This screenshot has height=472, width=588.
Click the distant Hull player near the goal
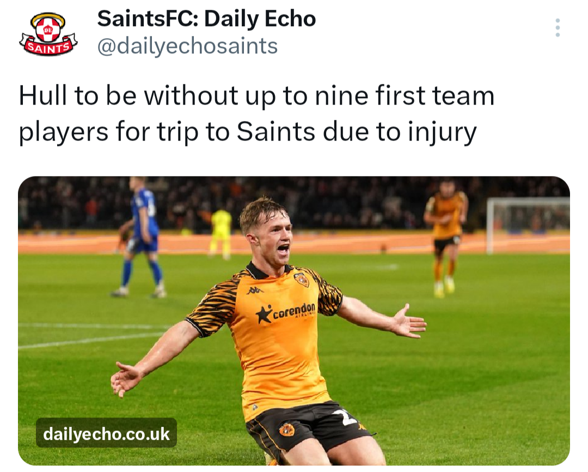(x=446, y=237)
